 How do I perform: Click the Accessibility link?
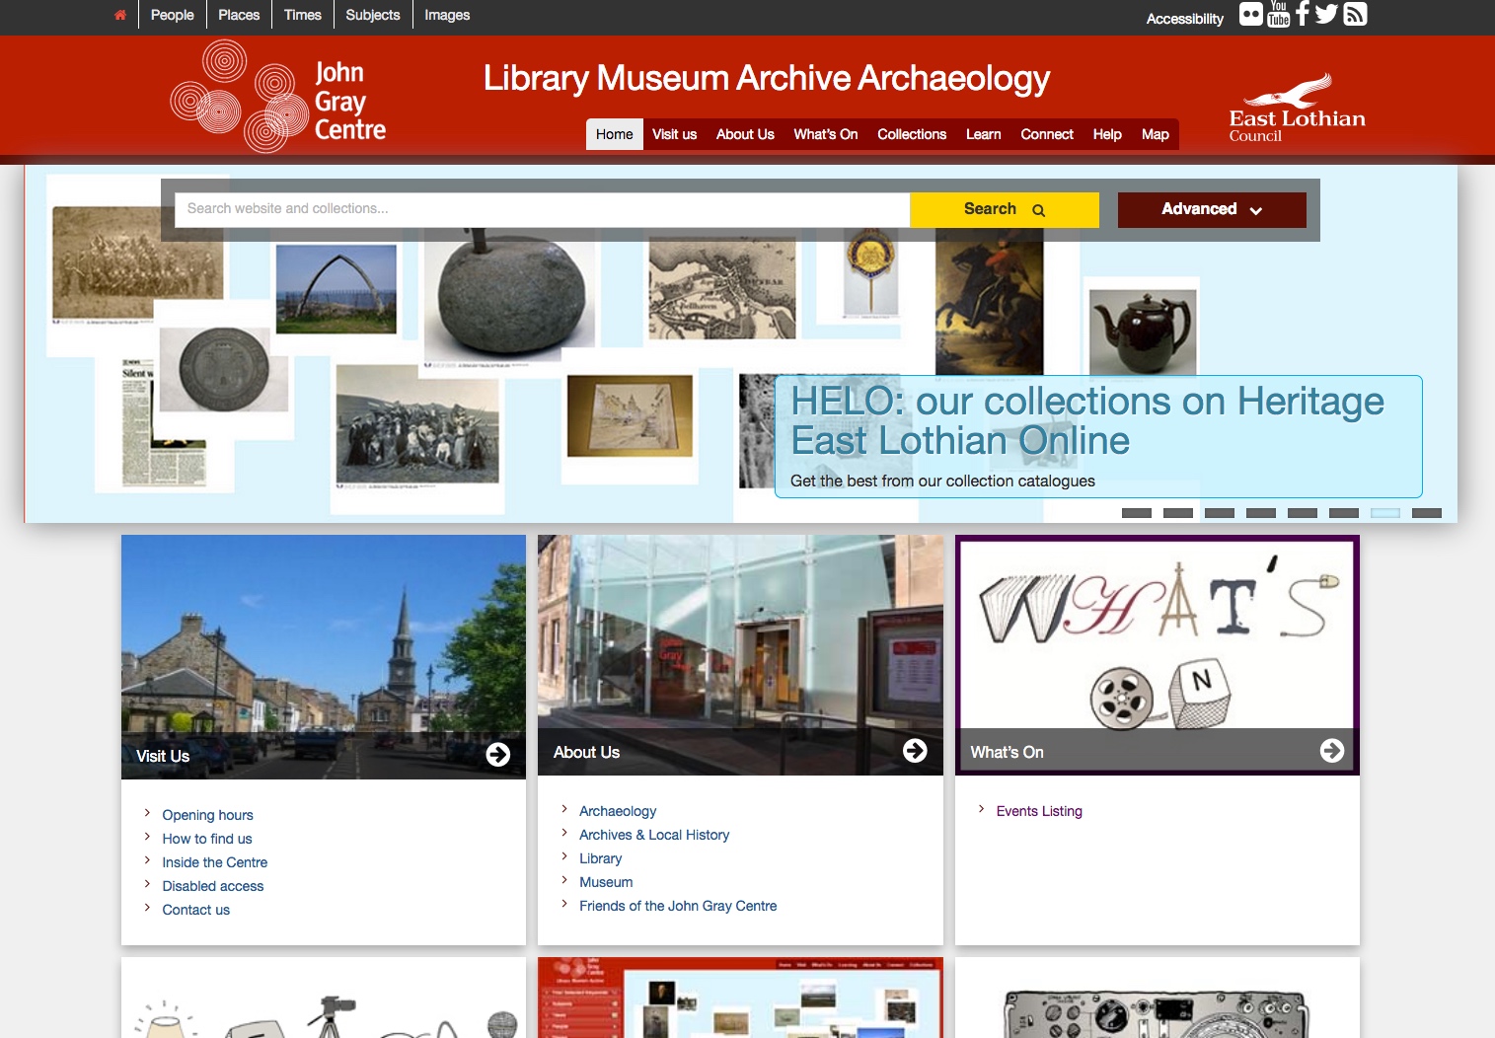pos(1183,18)
